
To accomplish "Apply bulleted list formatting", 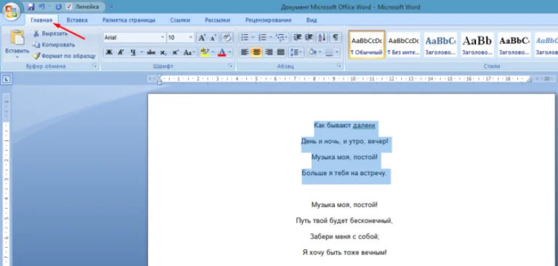I will [x=244, y=37].
